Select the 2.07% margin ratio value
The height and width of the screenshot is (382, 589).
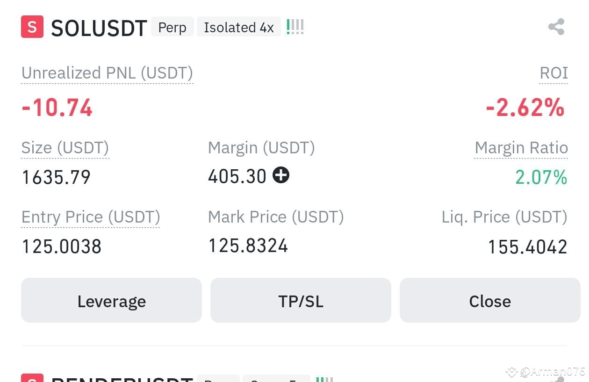pyautogui.click(x=541, y=177)
